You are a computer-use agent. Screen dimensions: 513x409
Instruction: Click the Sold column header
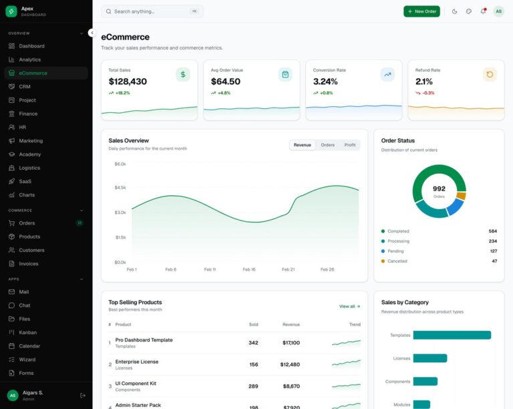(x=254, y=325)
